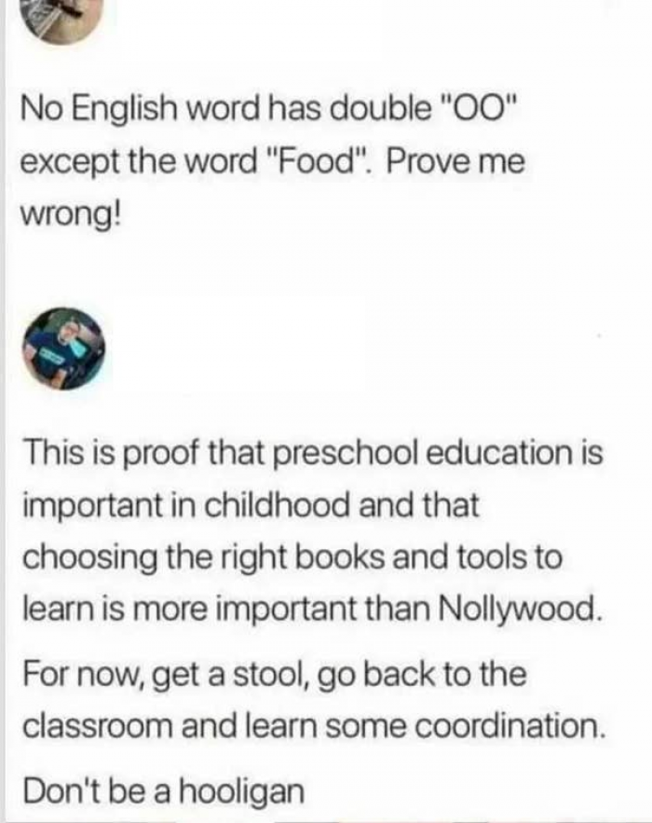Select the word 'classroom' in the reply
652x823 pixels.
pos(98,726)
